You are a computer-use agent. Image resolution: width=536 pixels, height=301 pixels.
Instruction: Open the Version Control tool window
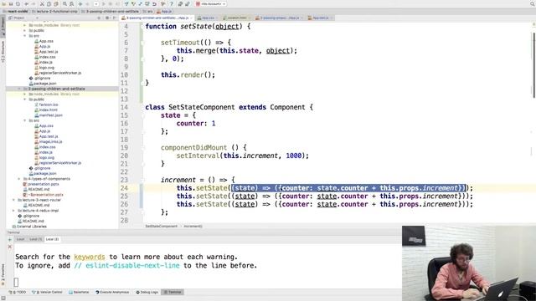point(47,292)
